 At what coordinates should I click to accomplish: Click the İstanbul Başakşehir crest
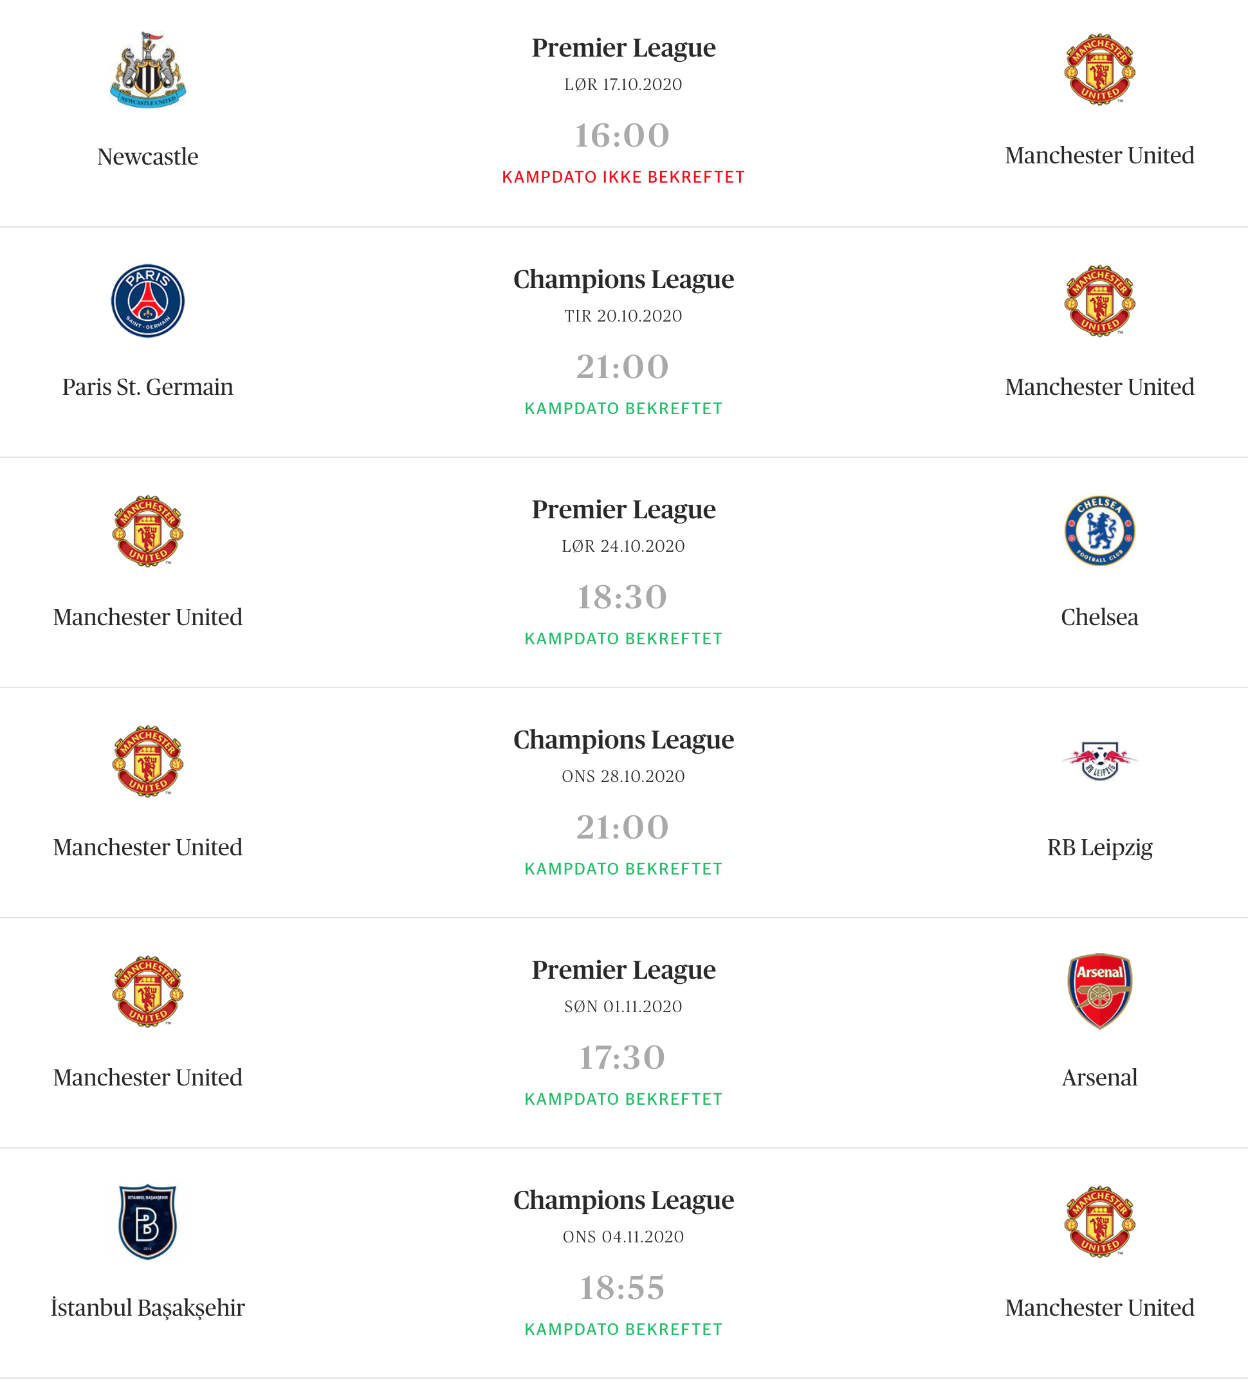pos(148,1222)
